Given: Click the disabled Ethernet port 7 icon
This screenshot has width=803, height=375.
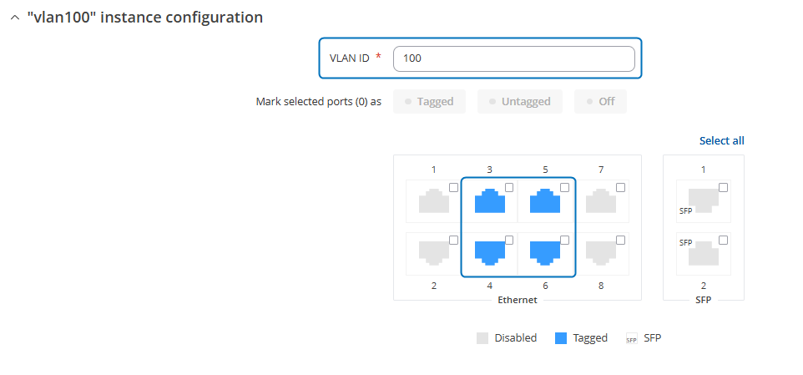Looking at the screenshot, I should (601, 201).
